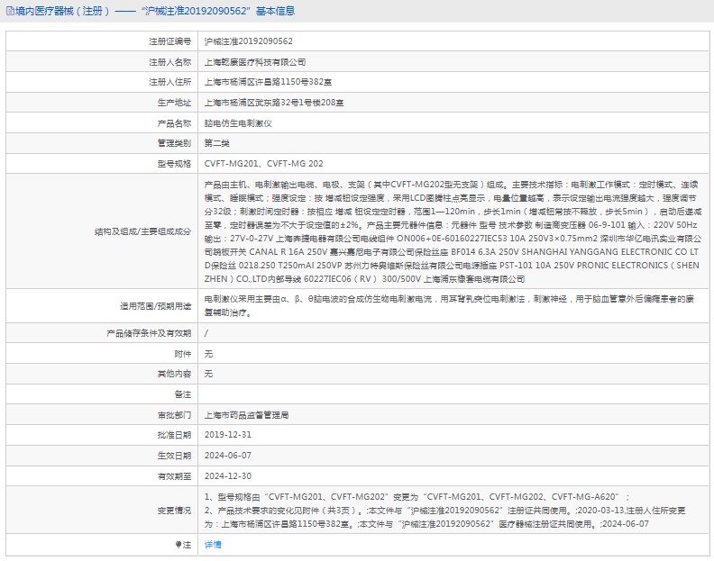The width and height of the screenshot is (714, 561).
Task: Click the 适用范围/预期用途 label
Action: point(155,306)
